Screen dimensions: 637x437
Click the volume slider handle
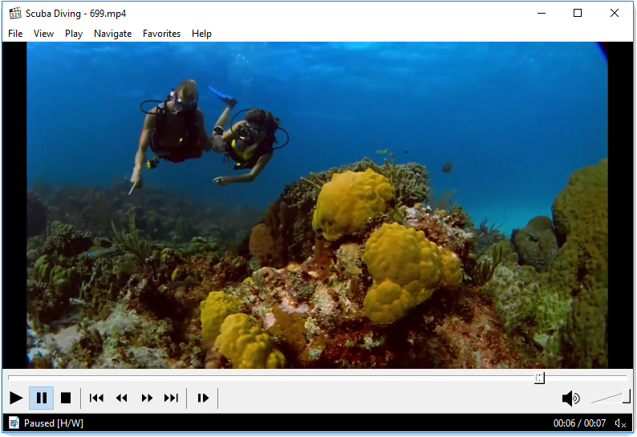click(x=626, y=396)
